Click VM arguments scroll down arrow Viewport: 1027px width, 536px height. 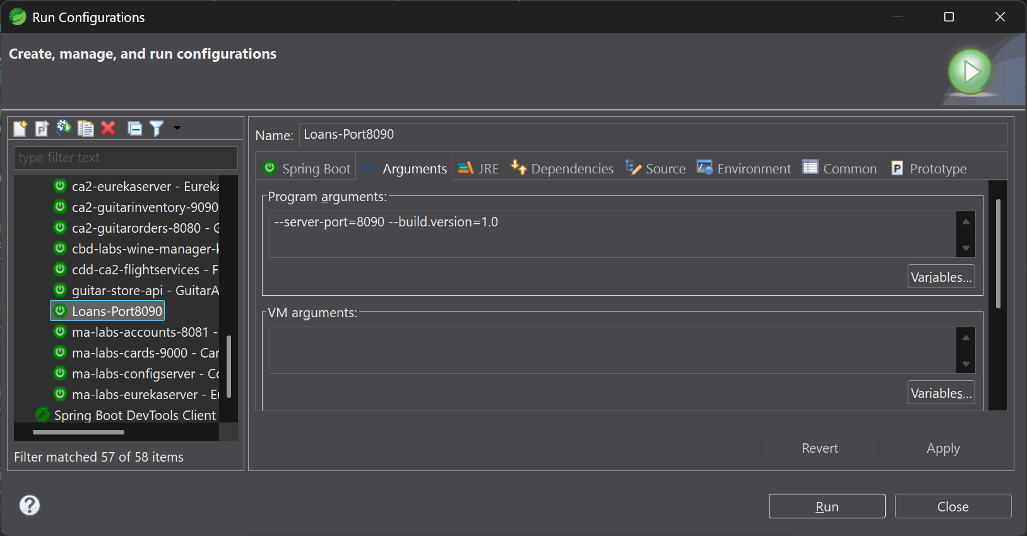(x=966, y=364)
